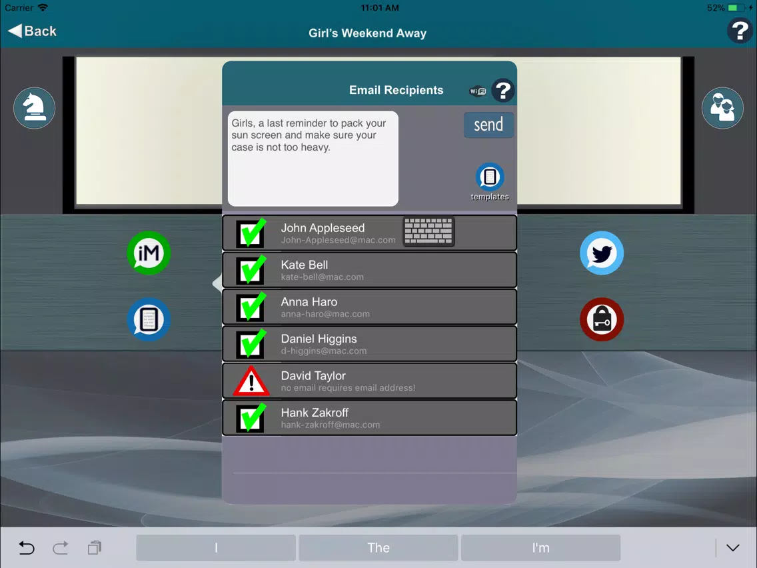Click the send button
Screen dimensions: 757x568
pyautogui.click(x=488, y=125)
